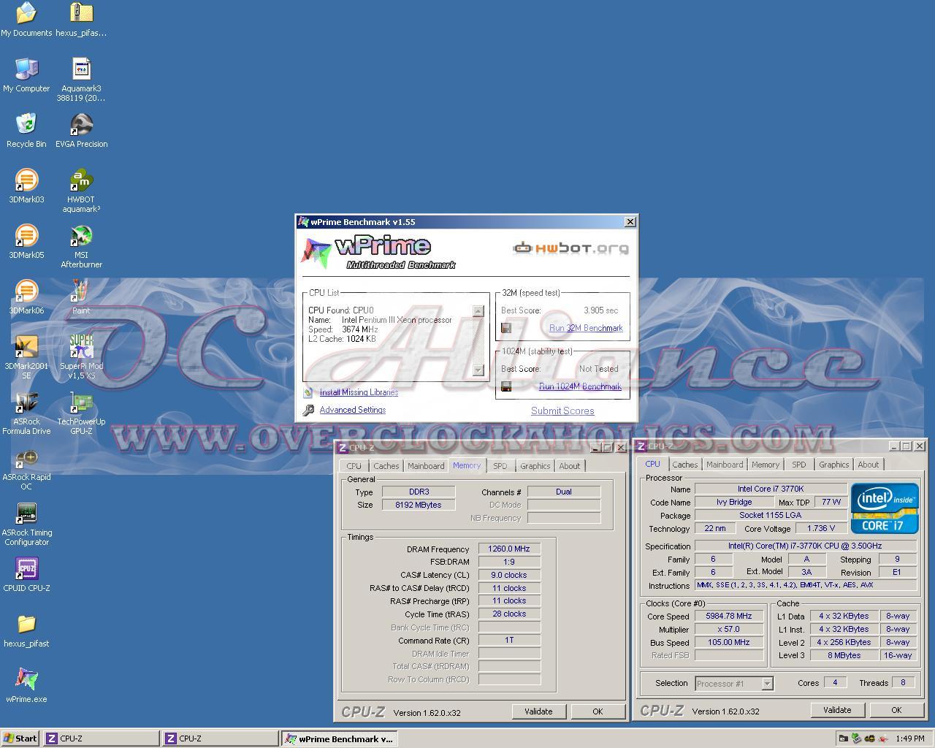Viewport: 935px width, 748px height.
Task: Open About tab in right CPU-Z window
Action: 869,465
